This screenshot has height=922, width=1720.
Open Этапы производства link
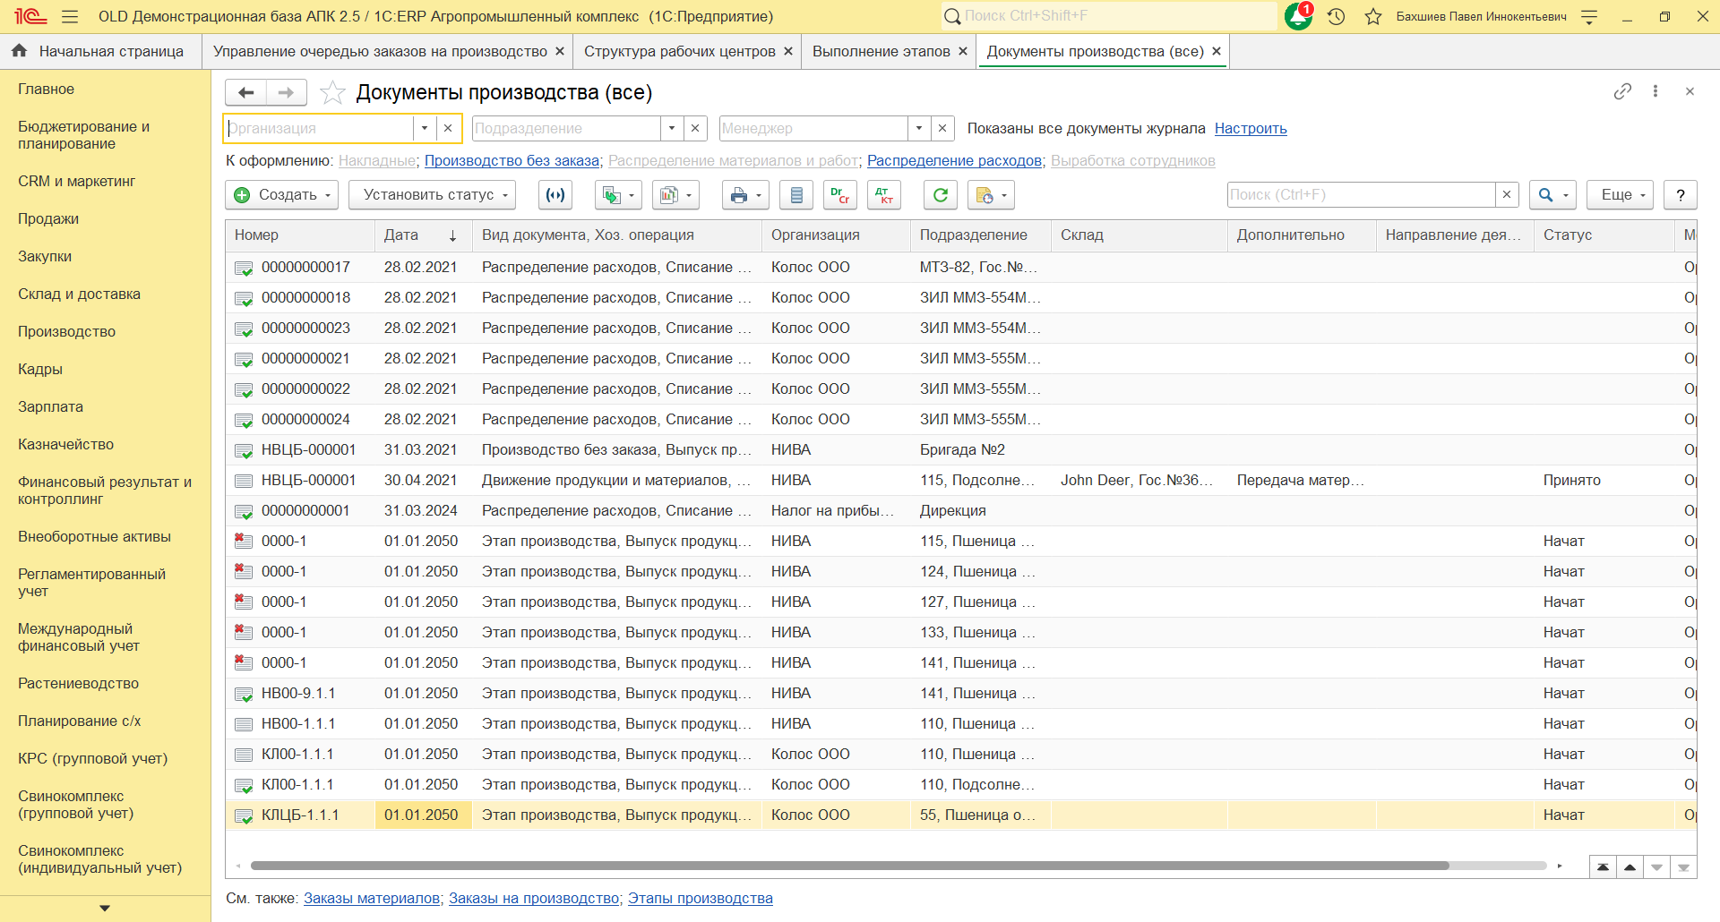(x=701, y=899)
